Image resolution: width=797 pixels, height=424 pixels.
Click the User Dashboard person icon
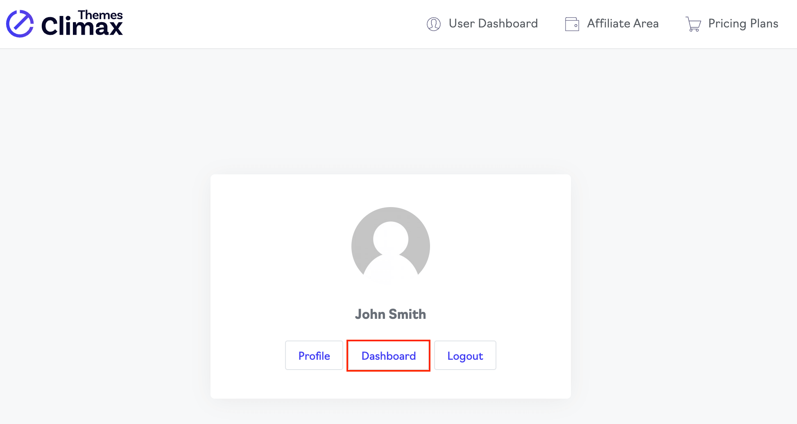tap(433, 24)
